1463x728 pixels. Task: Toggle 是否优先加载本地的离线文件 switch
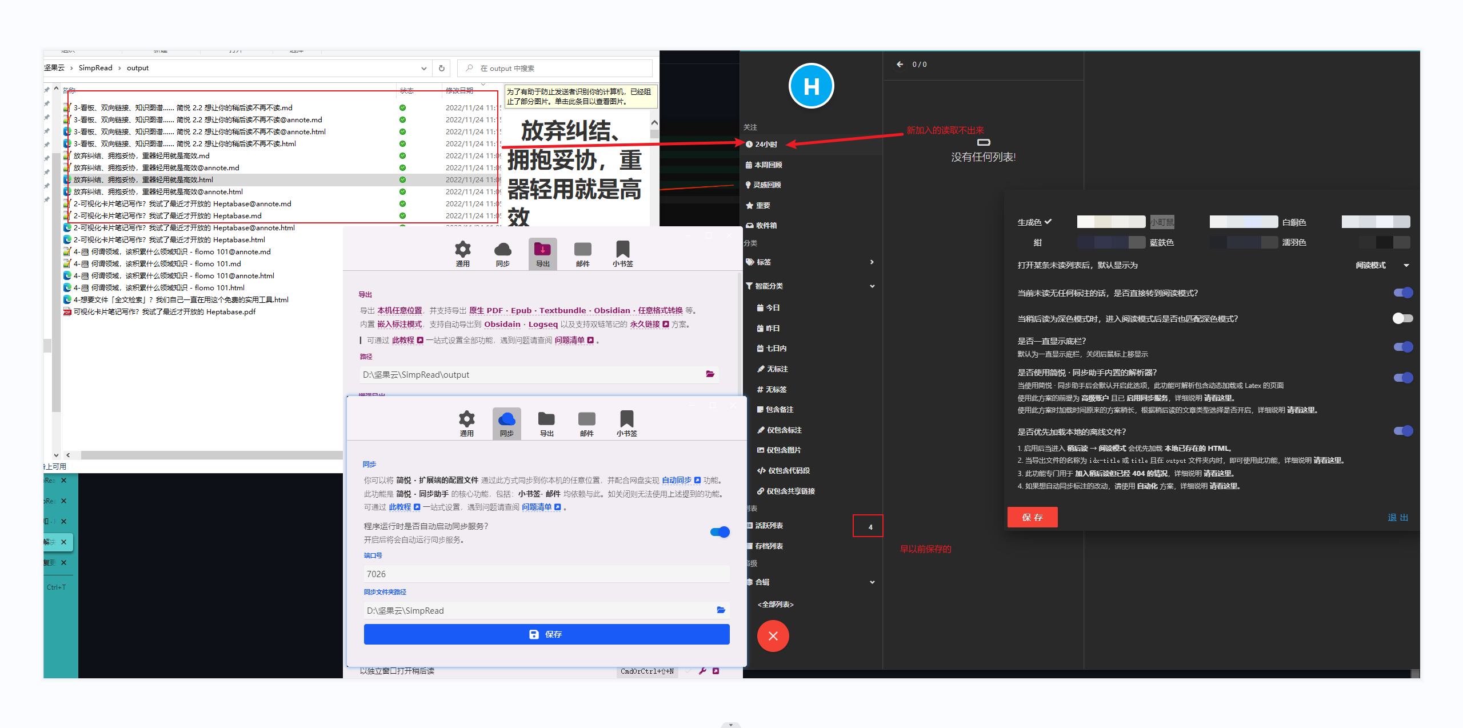pyautogui.click(x=1402, y=431)
